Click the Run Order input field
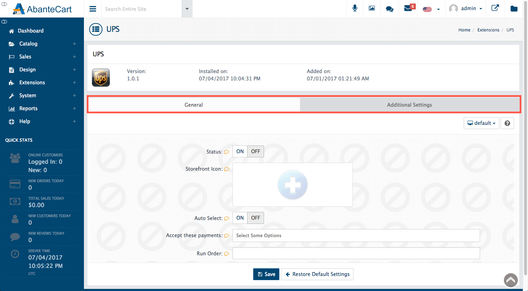 [356, 253]
